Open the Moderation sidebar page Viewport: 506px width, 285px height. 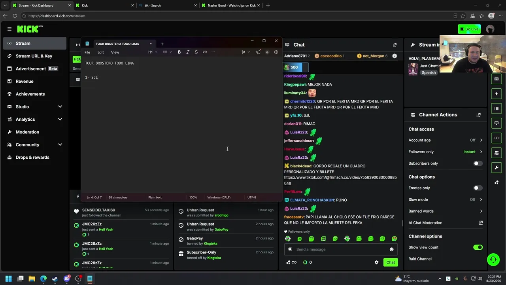(x=35, y=132)
